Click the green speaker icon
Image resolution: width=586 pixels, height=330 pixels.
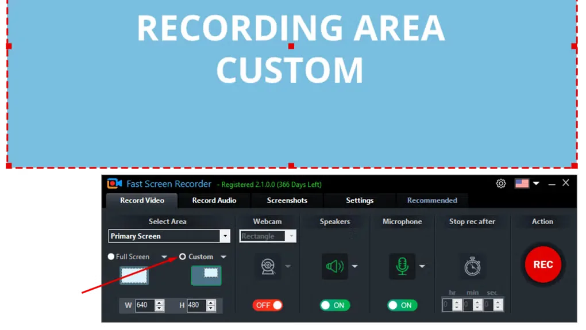click(x=334, y=266)
